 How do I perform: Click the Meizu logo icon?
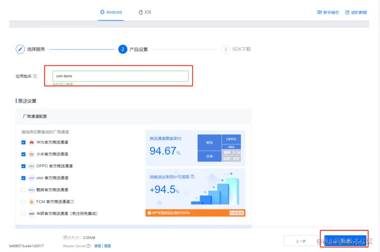pos(31,190)
